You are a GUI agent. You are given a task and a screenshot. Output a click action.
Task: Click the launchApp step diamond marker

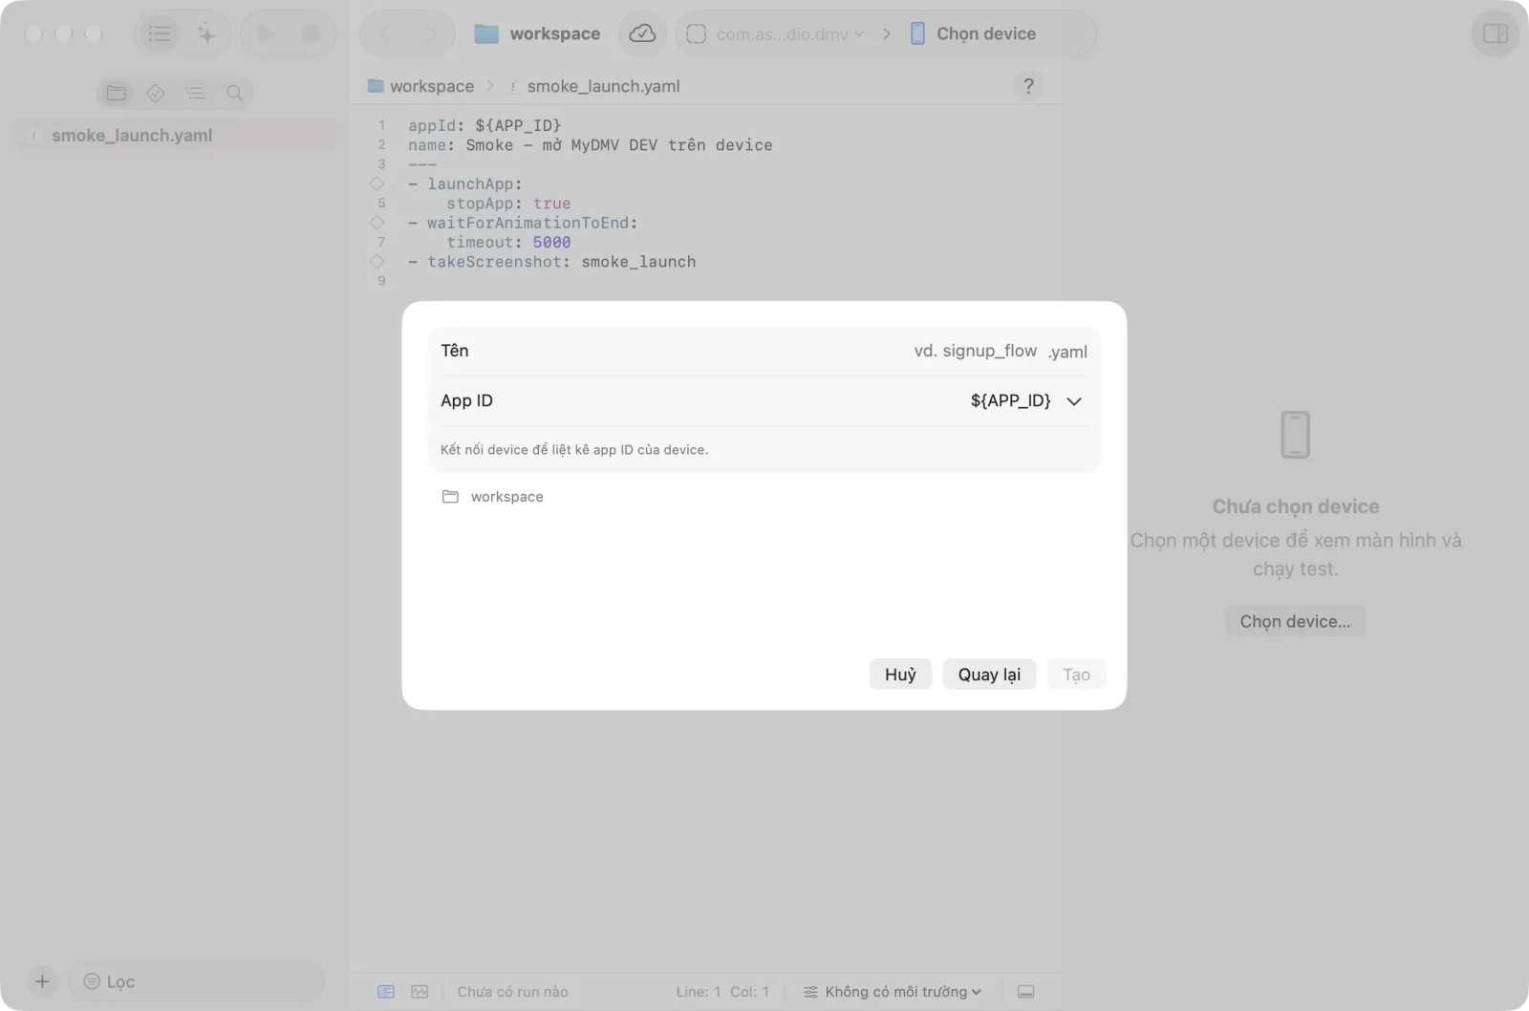click(x=377, y=183)
